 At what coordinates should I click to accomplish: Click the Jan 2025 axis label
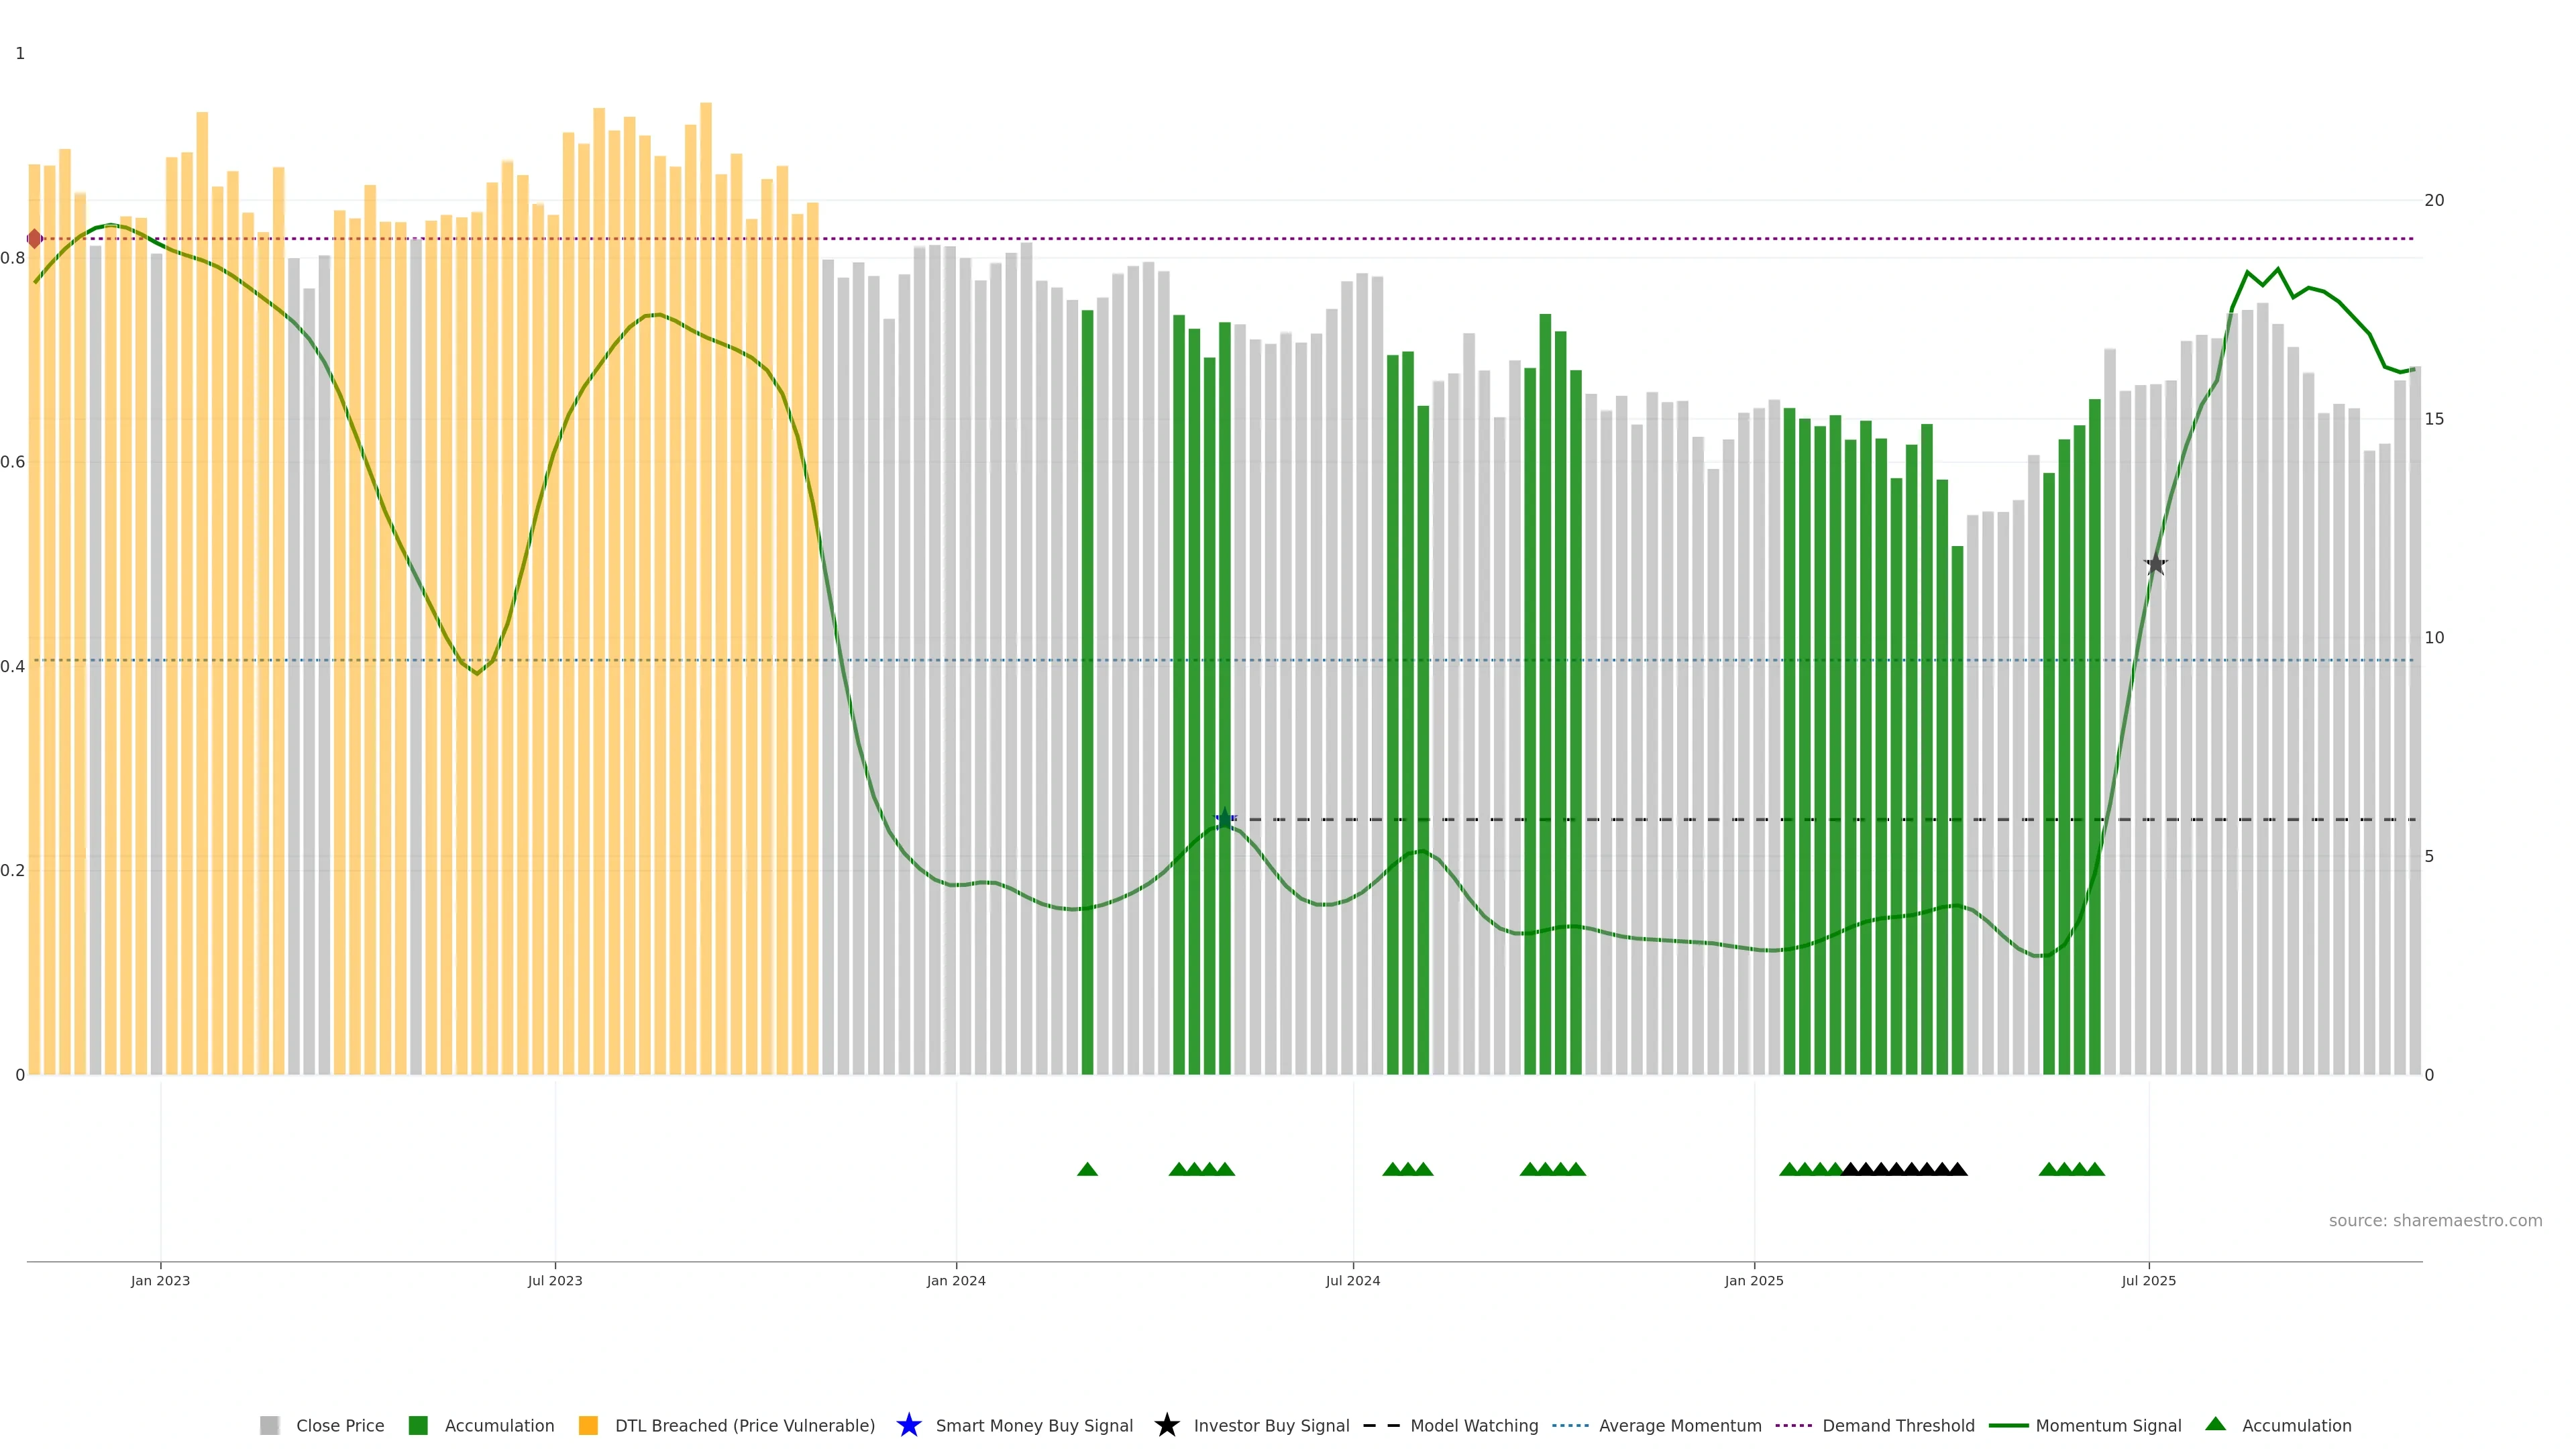(1753, 1280)
